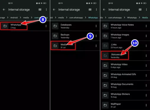150x110 pixels.
Task: Open the Backups folder
Action: coord(75,36)
